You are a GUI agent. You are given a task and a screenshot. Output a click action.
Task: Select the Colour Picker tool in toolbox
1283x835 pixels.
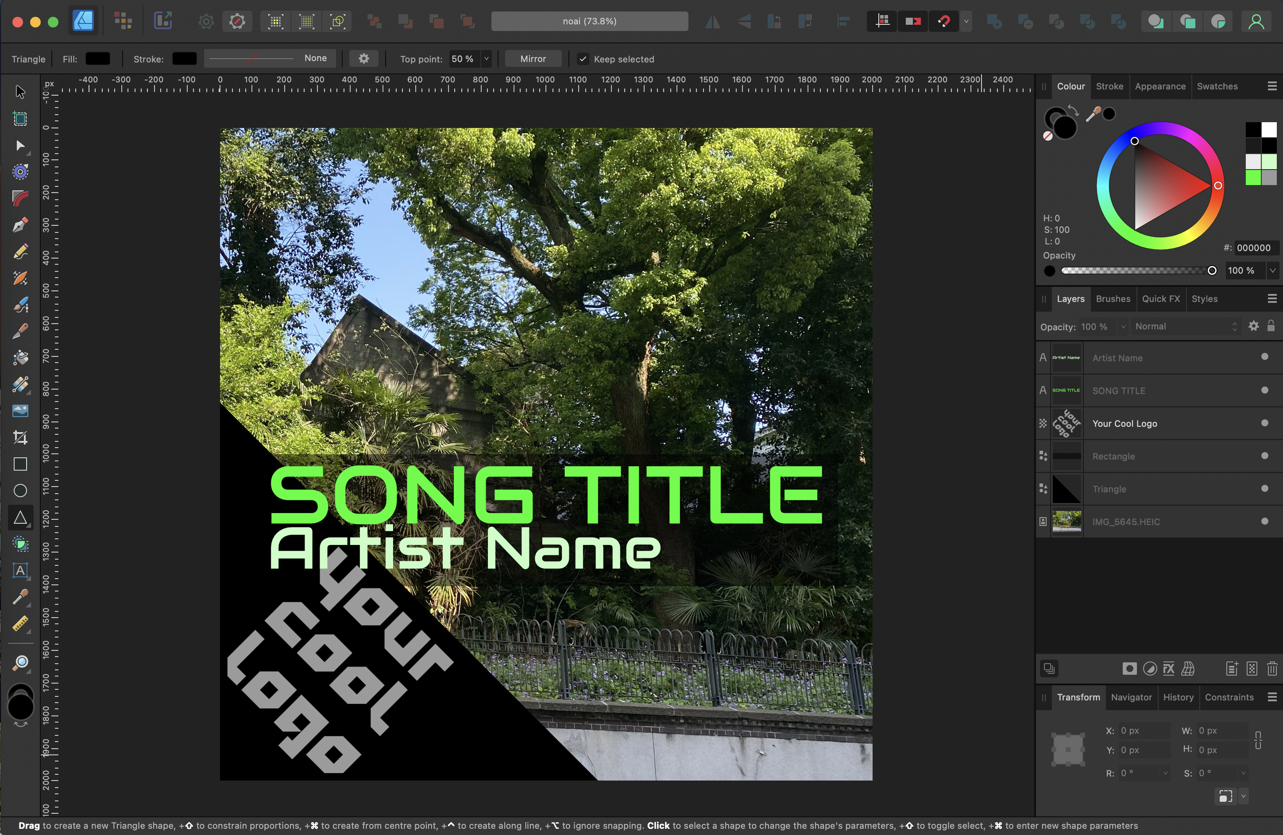(x=20, y=597)
